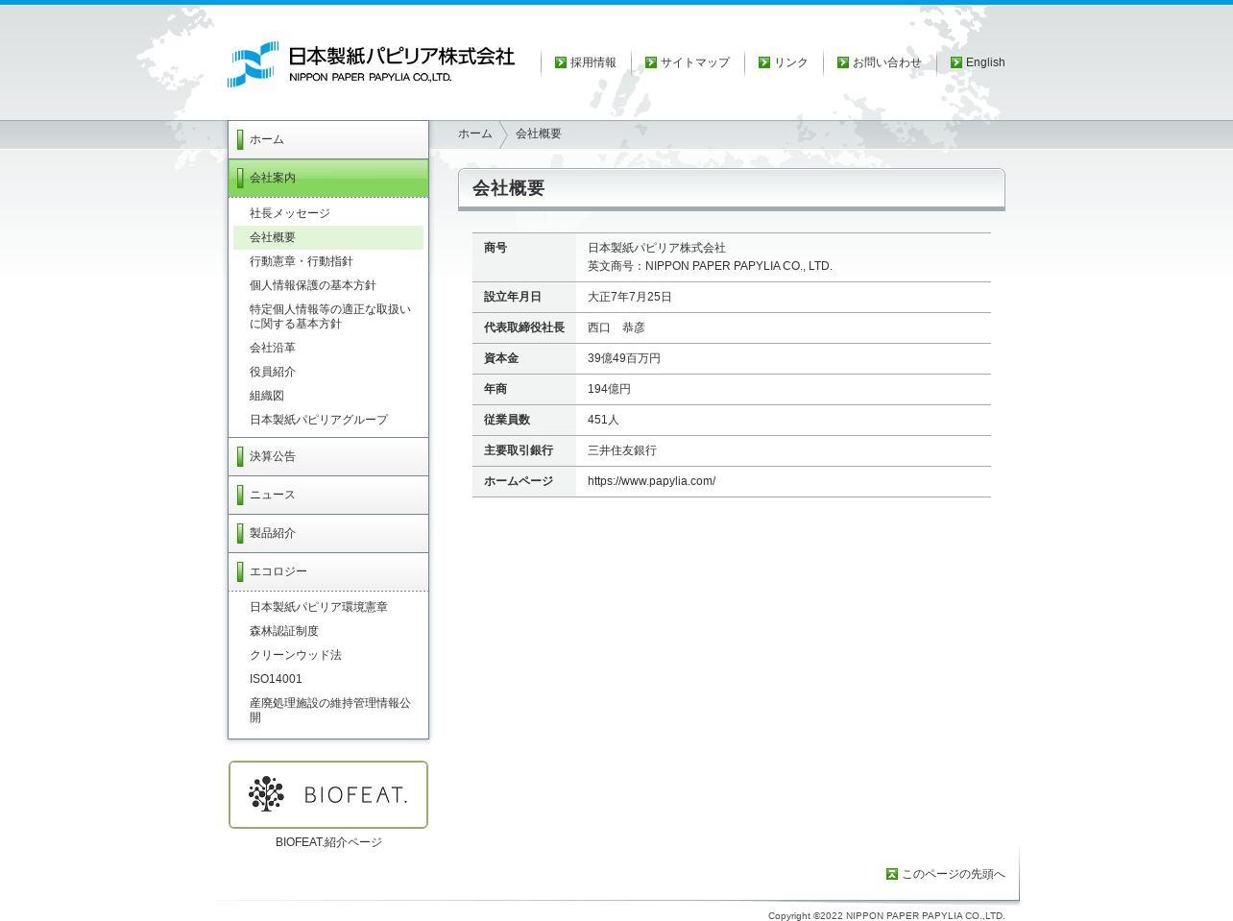The width and height of the screenshot is (1233, 921).
Task: Click the up-arrow icon beside このページの先頭へ
Action: (892, 874)
